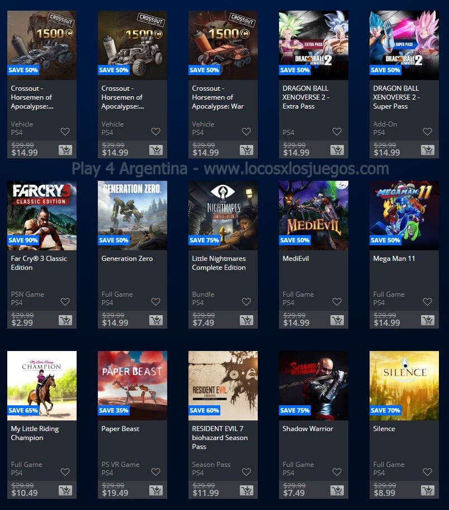Select the Silence game cover image
449x510 pixels.
404,385
